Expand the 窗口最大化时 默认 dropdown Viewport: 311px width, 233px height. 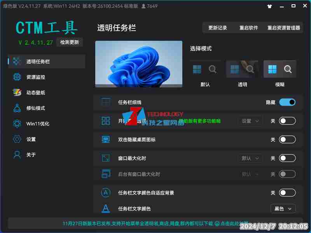coord(250,158)
